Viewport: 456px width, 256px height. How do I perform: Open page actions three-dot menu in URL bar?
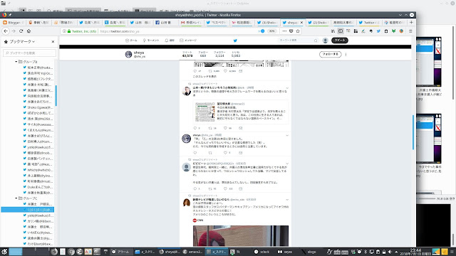(284, 31)
